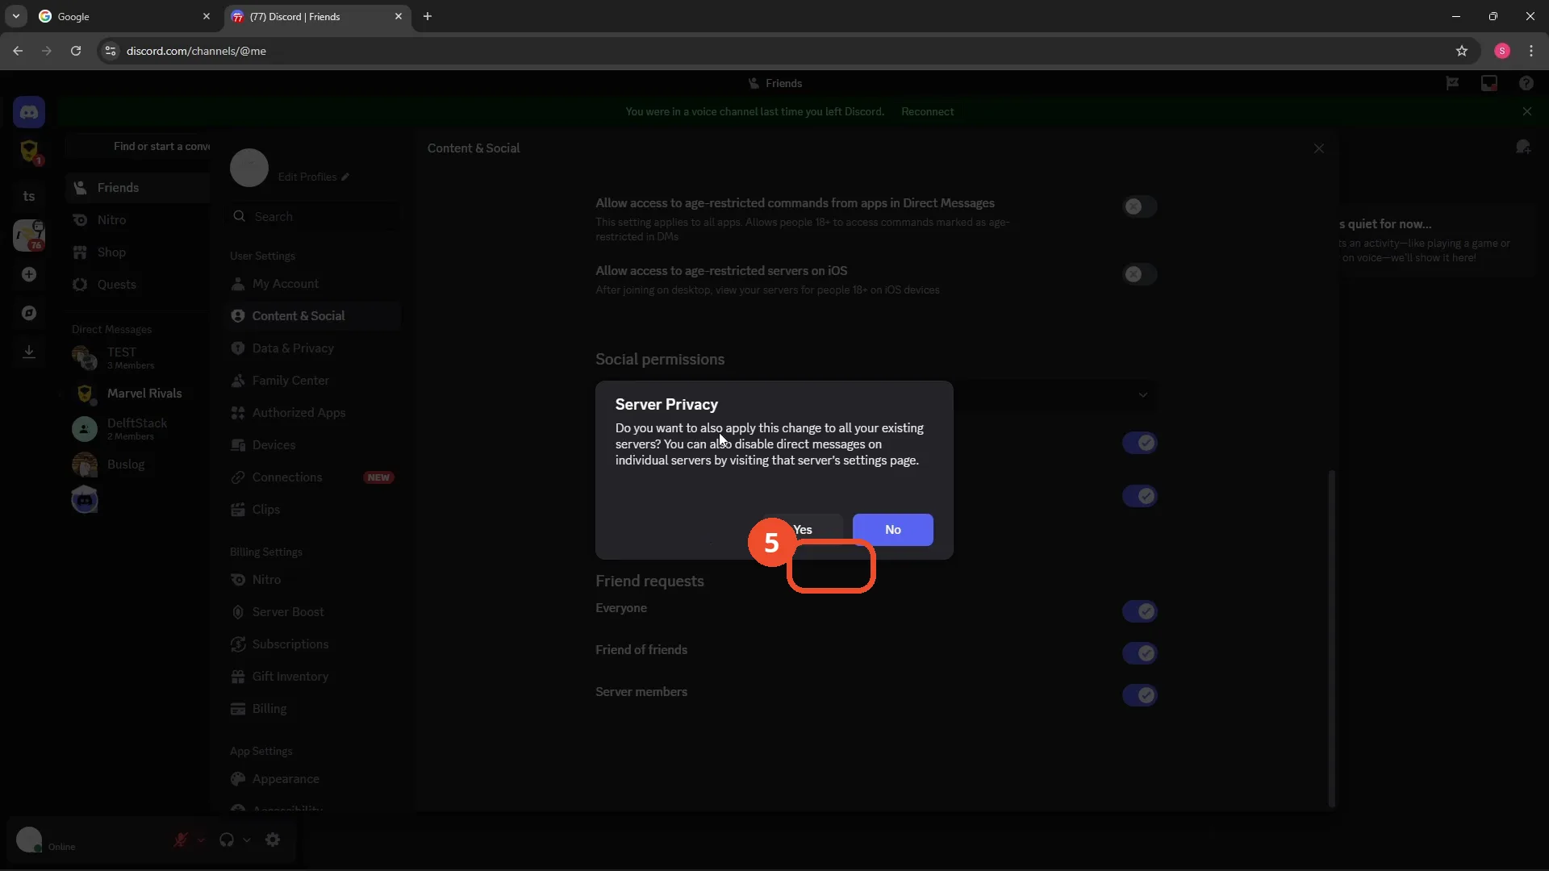1549x871 pixels.
Task: Open the browser tab search dropdown
Action: pyautogui.click(x=15, y=16)
